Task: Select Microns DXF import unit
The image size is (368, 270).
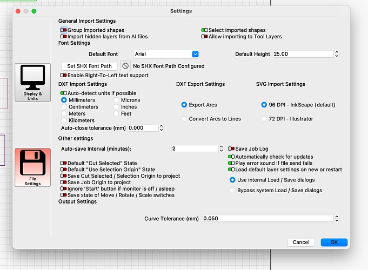Action: (116, 100)
